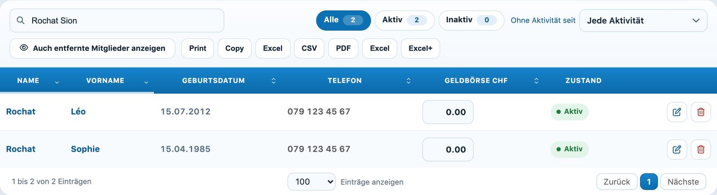
Task: Open the Jede Aktivität dropdown
Action: [x=643, y=21]
